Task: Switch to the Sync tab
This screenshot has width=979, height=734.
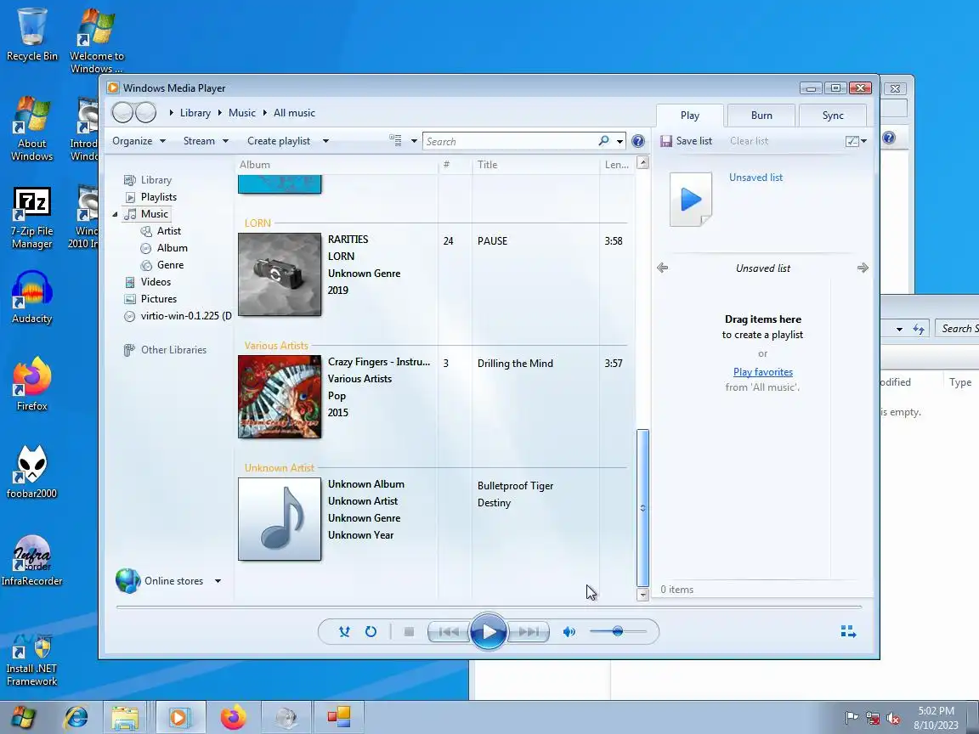Action: [x=833, y=116]
